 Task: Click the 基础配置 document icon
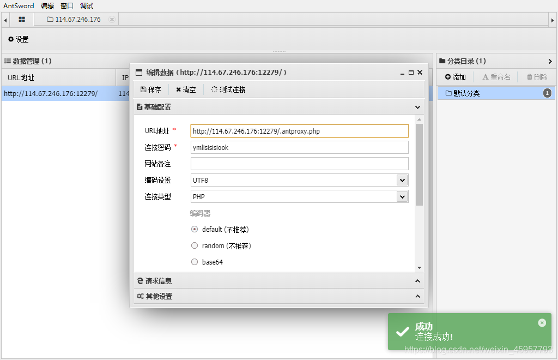[x=139, y=107]
